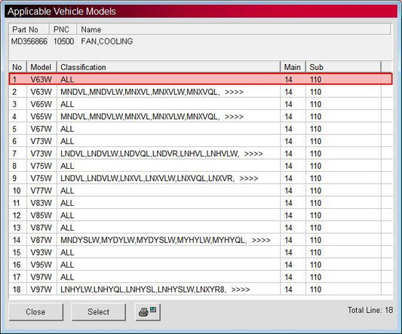This screenshot has width=402, height=334.
Task: Select row 4 V65W MNDVL classification
Action: tap(140, 117)
